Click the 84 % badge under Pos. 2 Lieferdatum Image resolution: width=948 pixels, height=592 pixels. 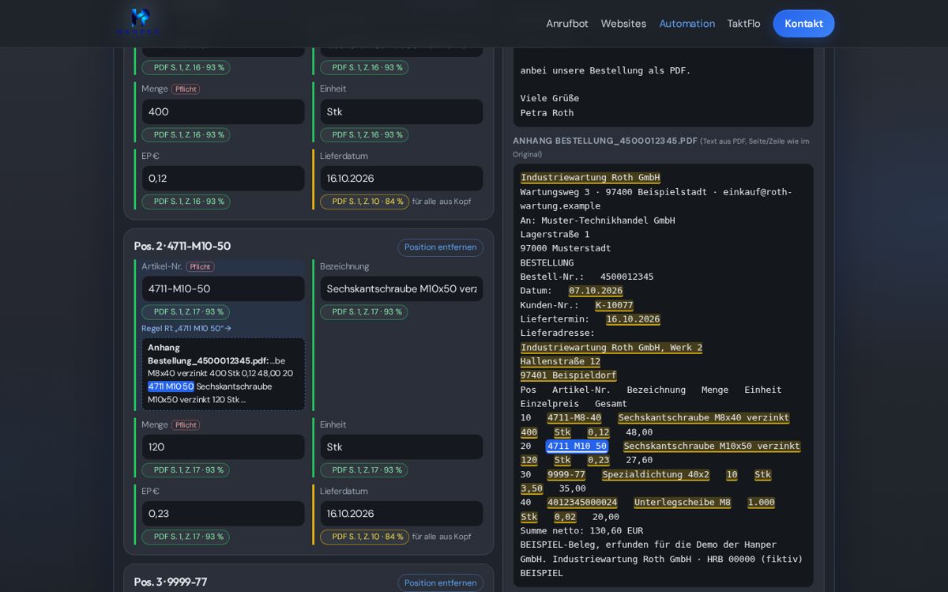[x=364, y=537]
